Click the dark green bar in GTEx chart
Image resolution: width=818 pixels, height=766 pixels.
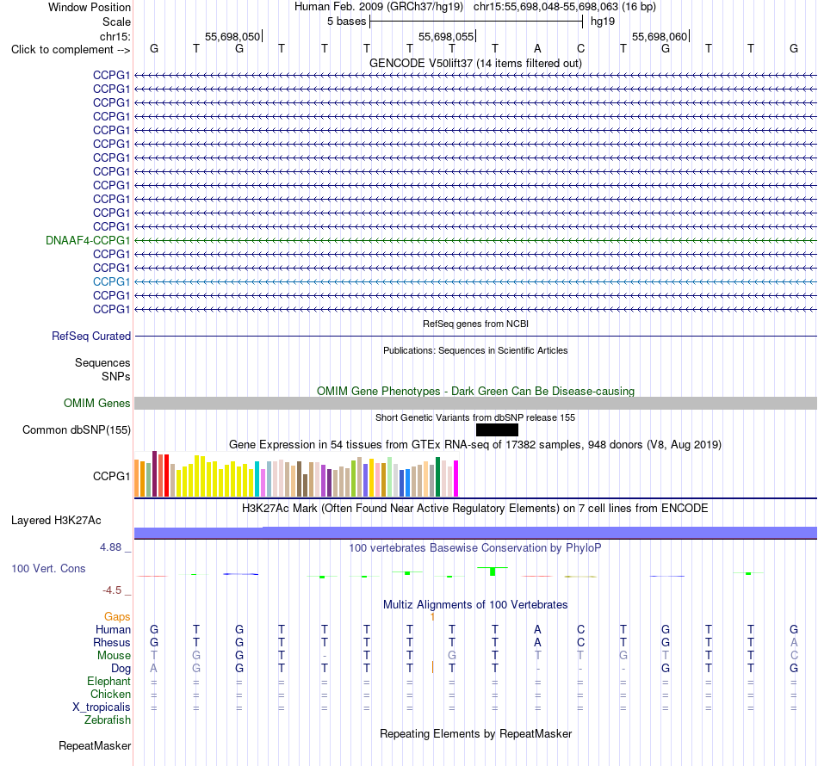tap(437, 477)
